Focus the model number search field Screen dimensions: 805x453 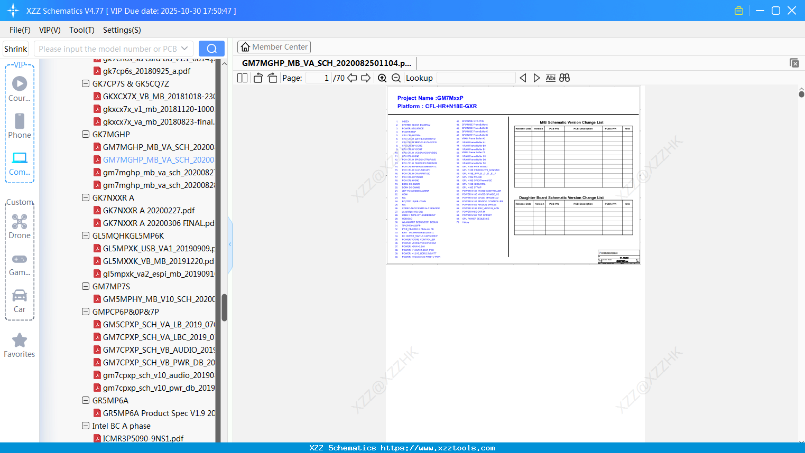pyautogui.click(x=108, y=49)
